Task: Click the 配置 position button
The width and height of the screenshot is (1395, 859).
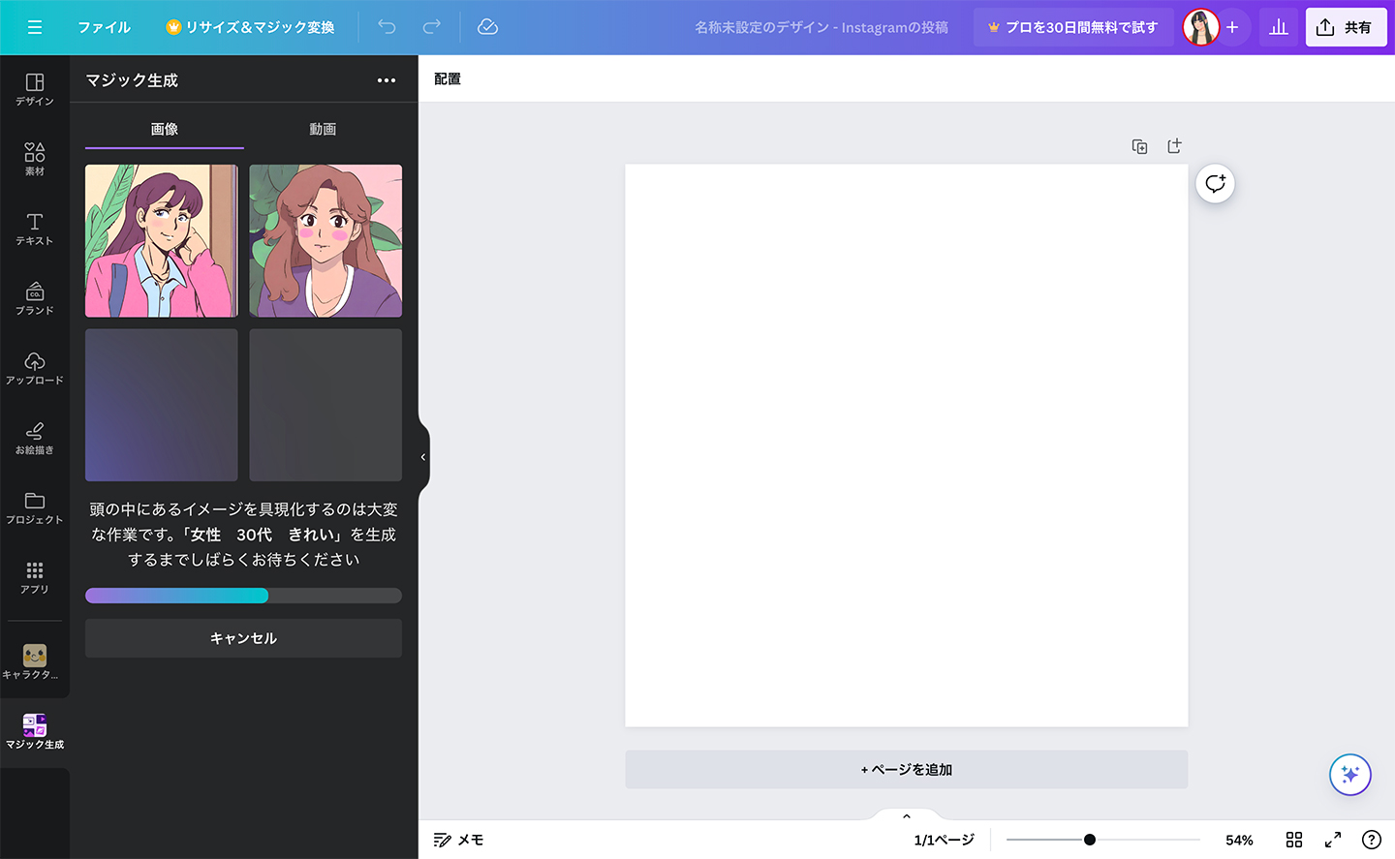Action: [x=448, y=78]
